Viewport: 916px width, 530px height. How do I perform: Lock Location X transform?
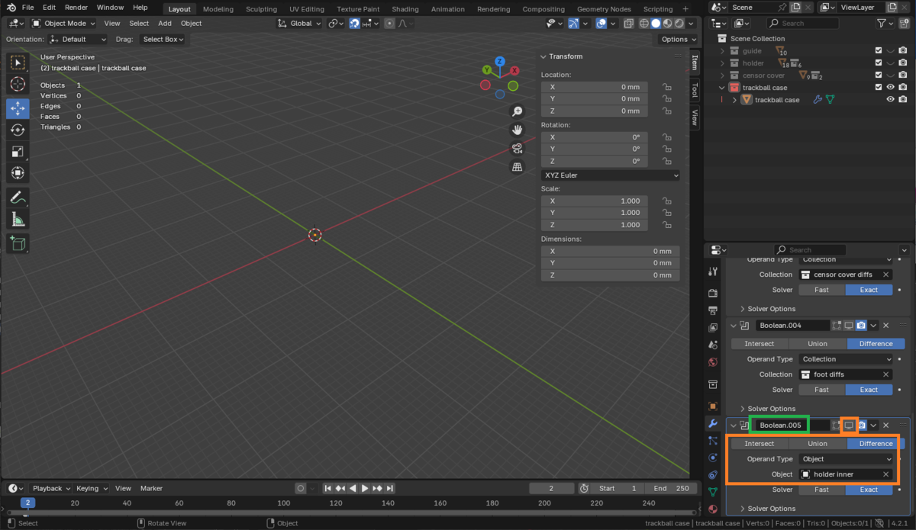point(666,87)
